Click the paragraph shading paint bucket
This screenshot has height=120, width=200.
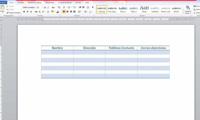(85, 12)
